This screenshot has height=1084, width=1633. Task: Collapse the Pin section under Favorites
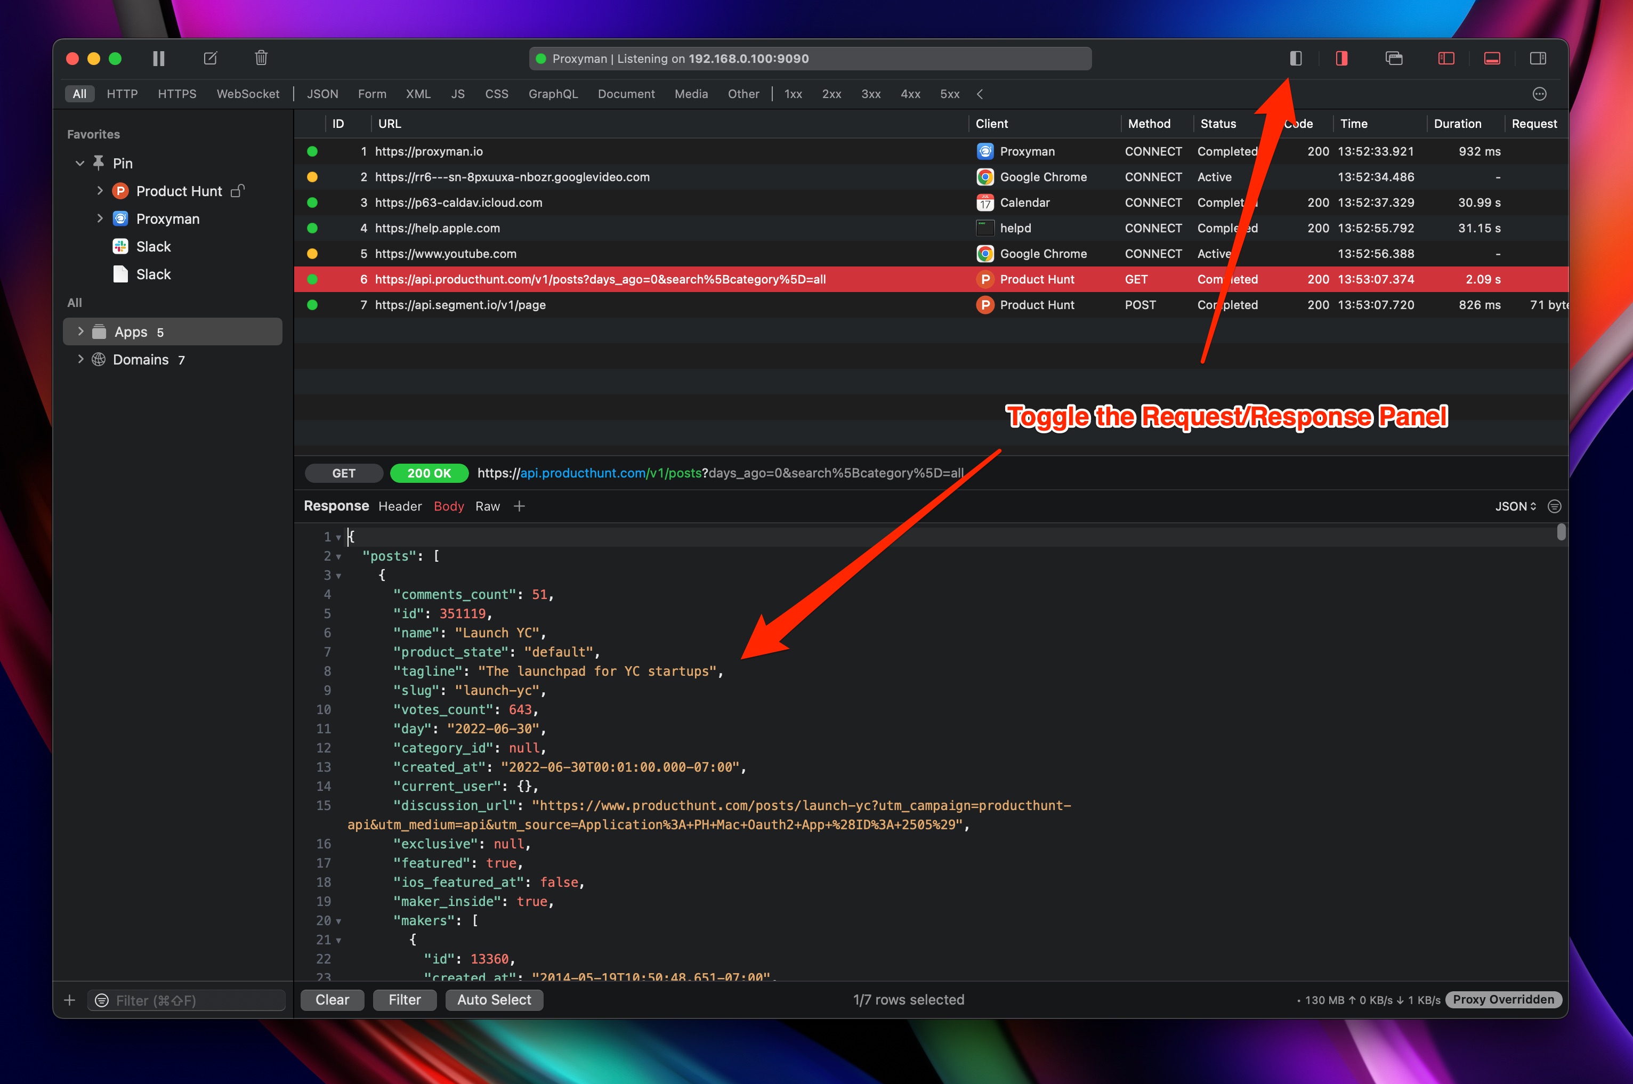pos(79,163)
